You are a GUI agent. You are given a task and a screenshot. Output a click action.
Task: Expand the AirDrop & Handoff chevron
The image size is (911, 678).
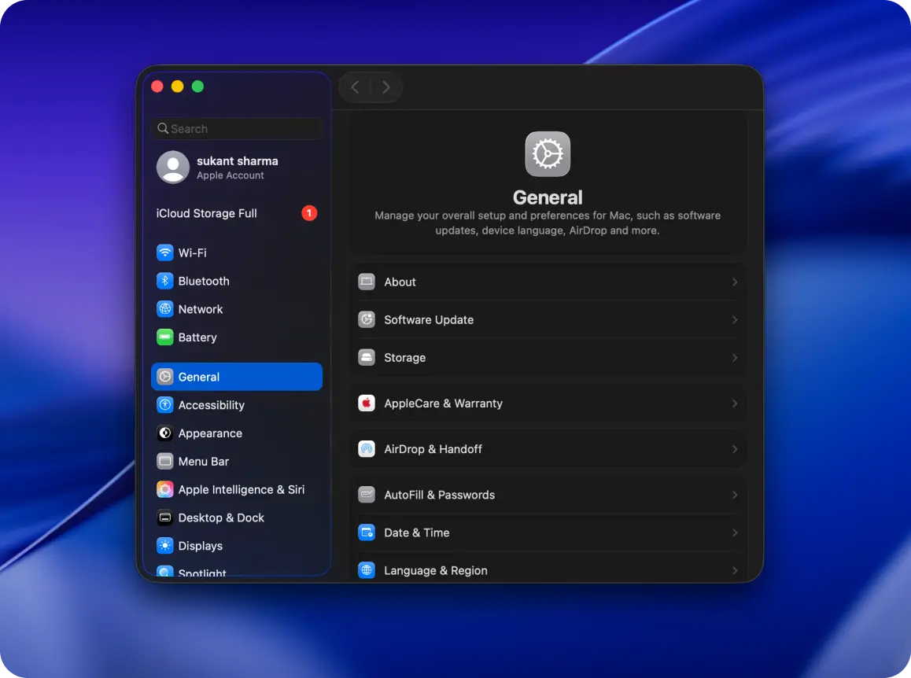coord(735,449)
